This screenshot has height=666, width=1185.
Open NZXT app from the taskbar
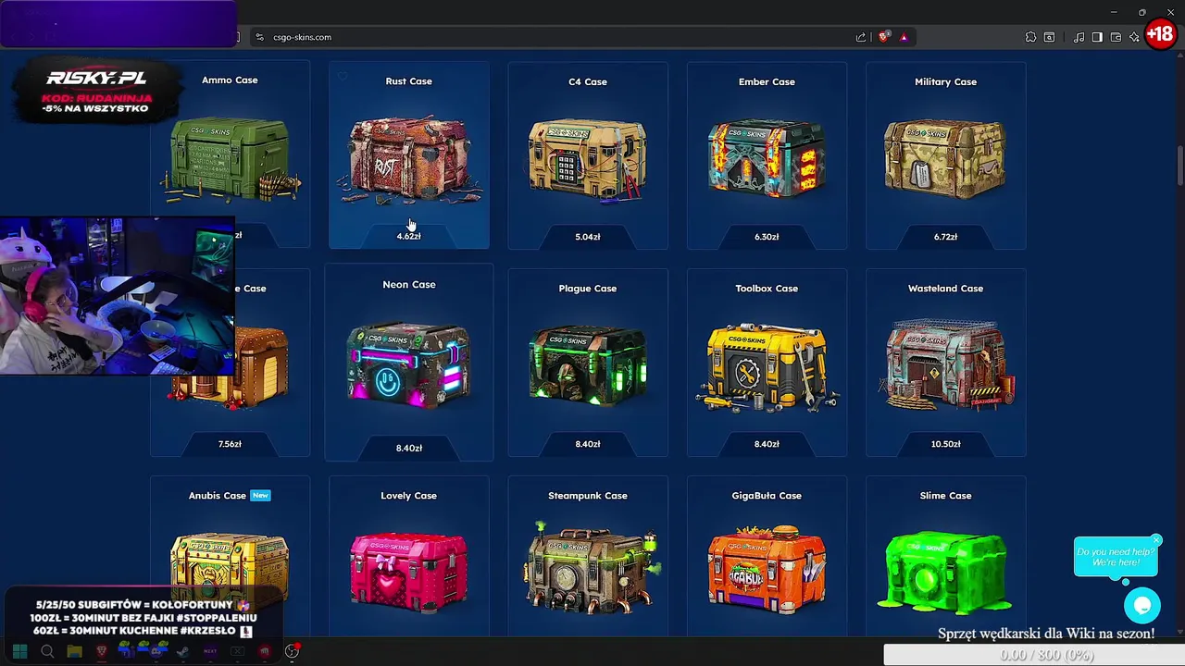coord(210,651)
